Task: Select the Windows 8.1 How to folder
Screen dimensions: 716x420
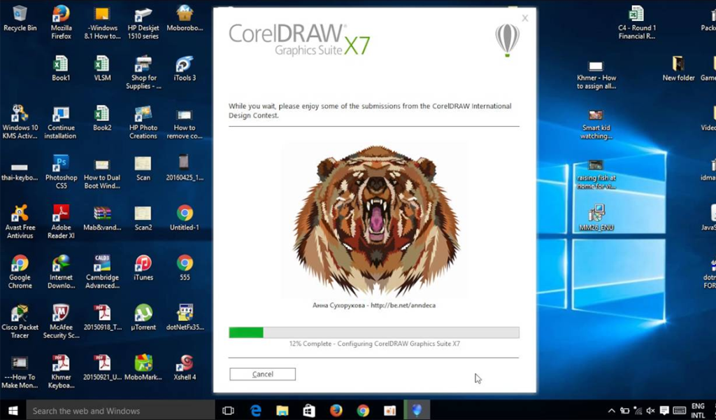Action: (102, 23)
